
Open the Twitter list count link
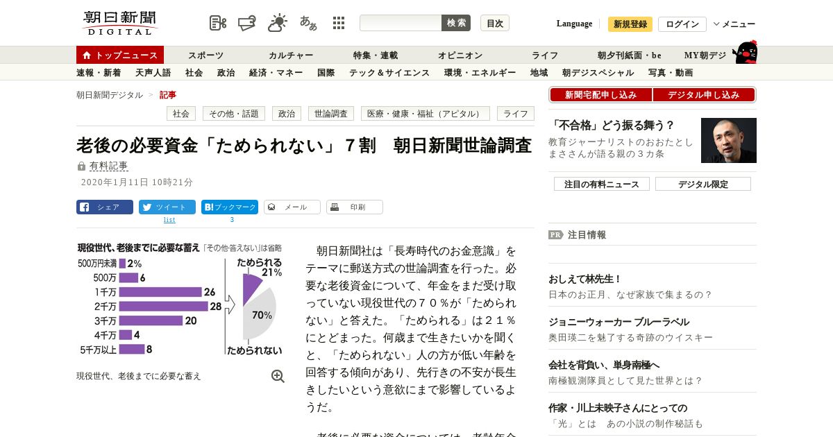(x=169, y=220)
